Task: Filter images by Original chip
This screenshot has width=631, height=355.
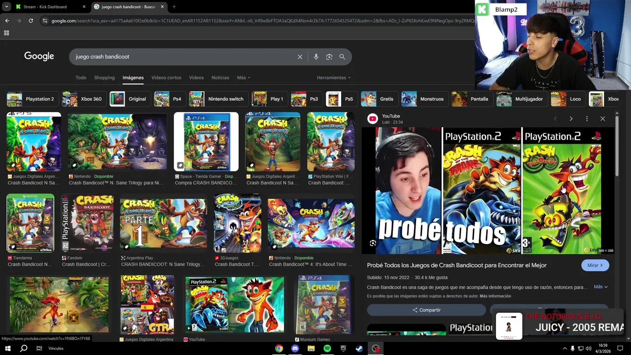Action: [129, 99]
